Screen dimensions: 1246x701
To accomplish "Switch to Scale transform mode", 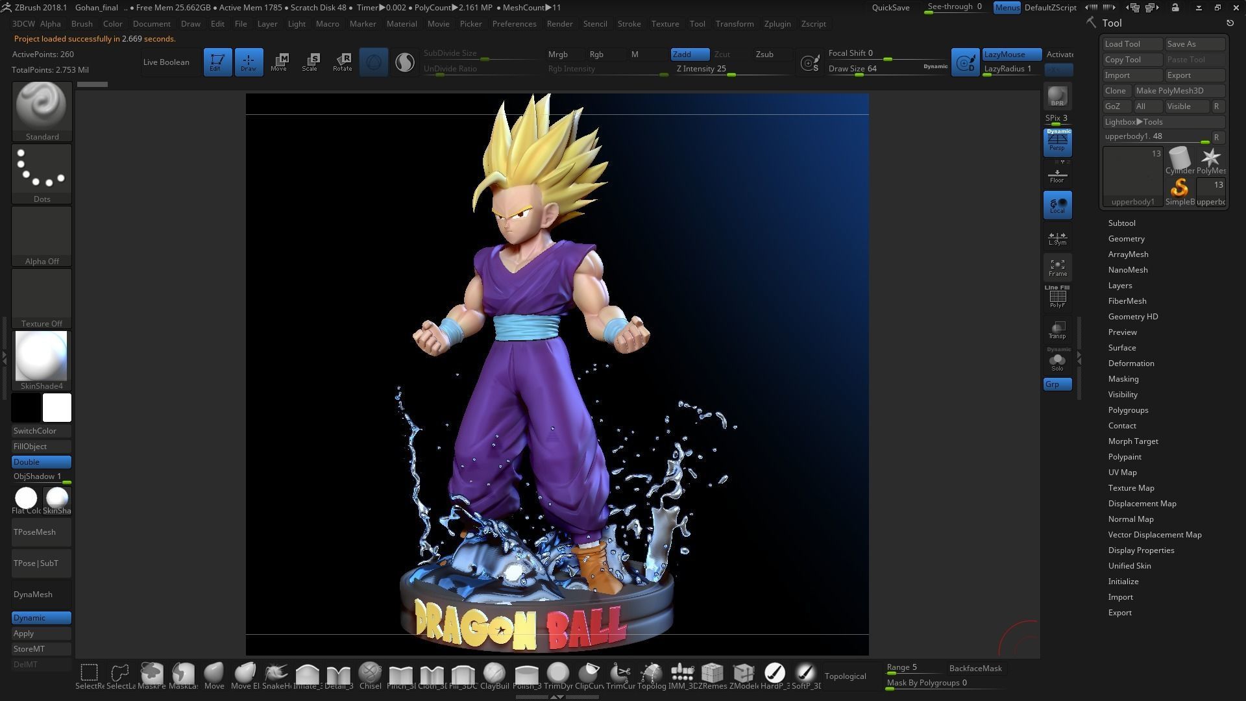I will (x=310, y=62).
